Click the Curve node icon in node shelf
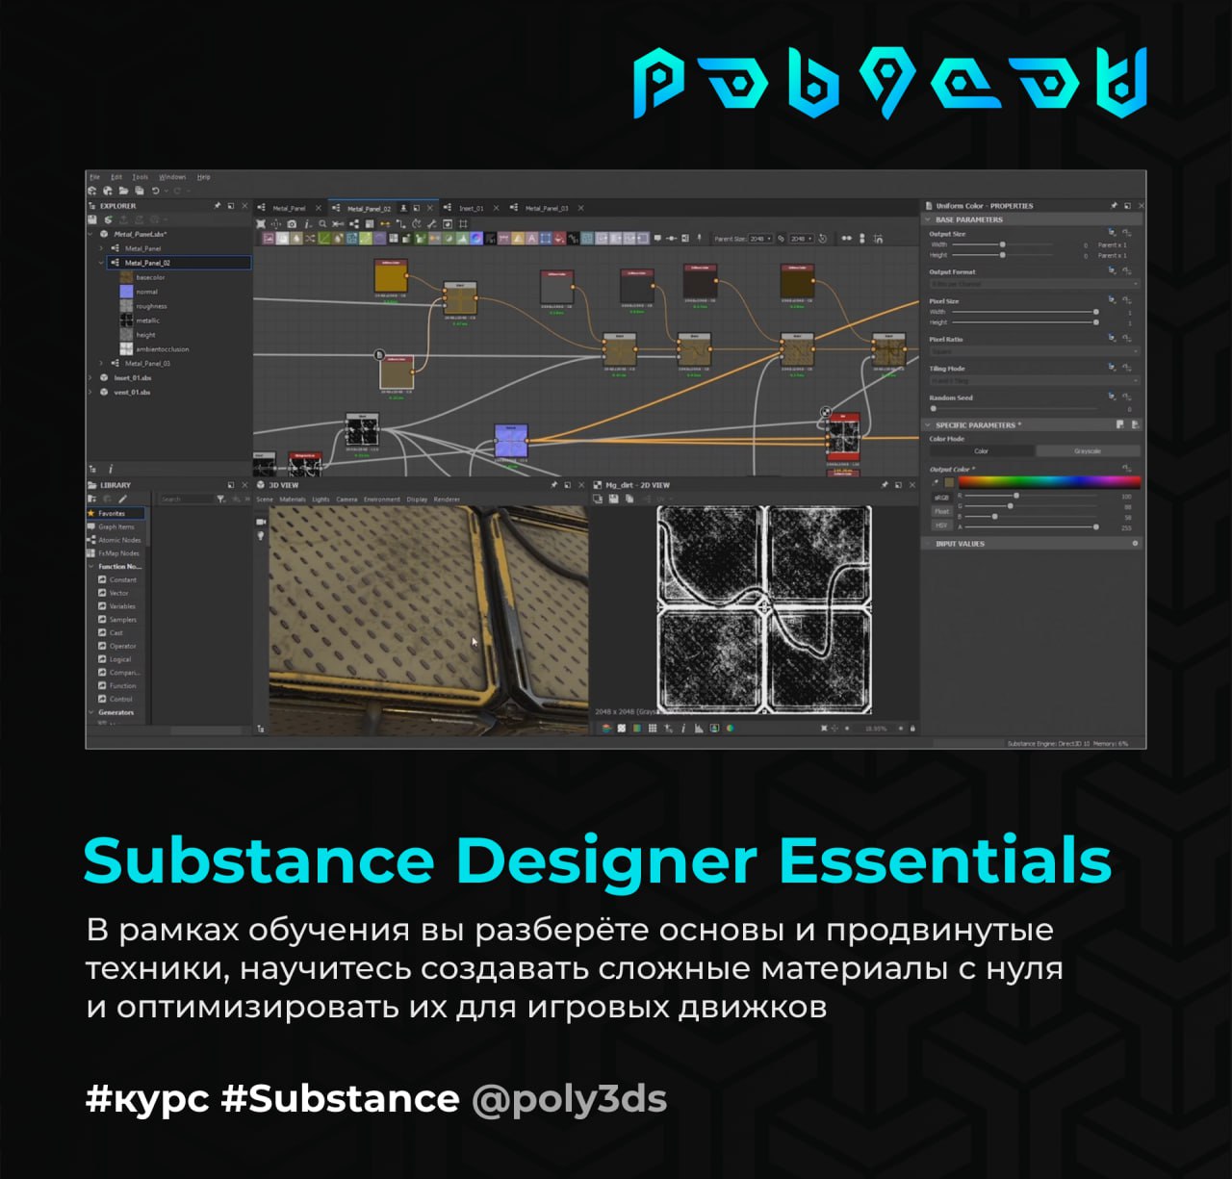The image size is (1232, 1179). point(323,238)
